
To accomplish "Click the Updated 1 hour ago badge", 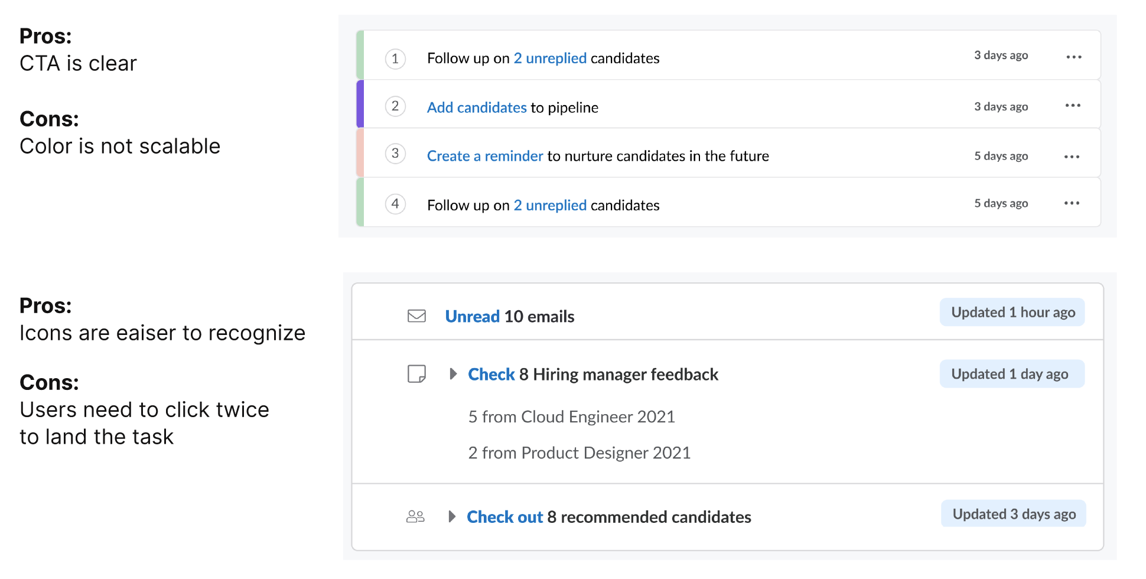I will (x=1012, y=313).
